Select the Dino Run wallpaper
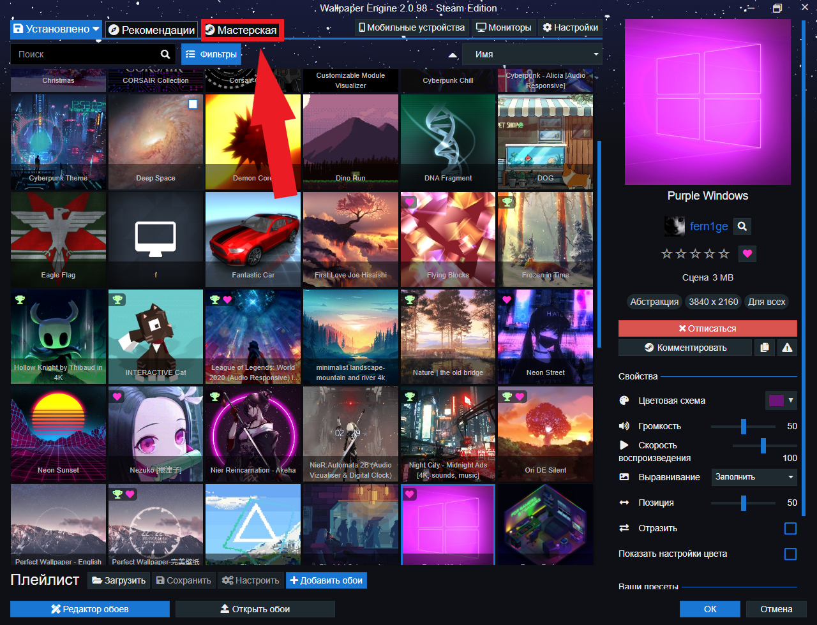This screenshot has width=817, height=625. [x=350, y=142]
